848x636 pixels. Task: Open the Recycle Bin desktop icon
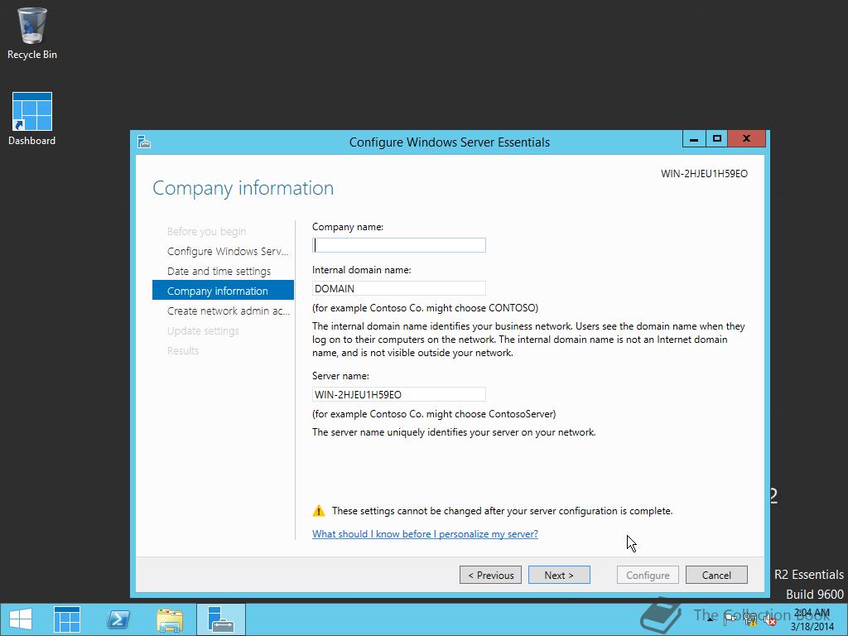(32, 32)
